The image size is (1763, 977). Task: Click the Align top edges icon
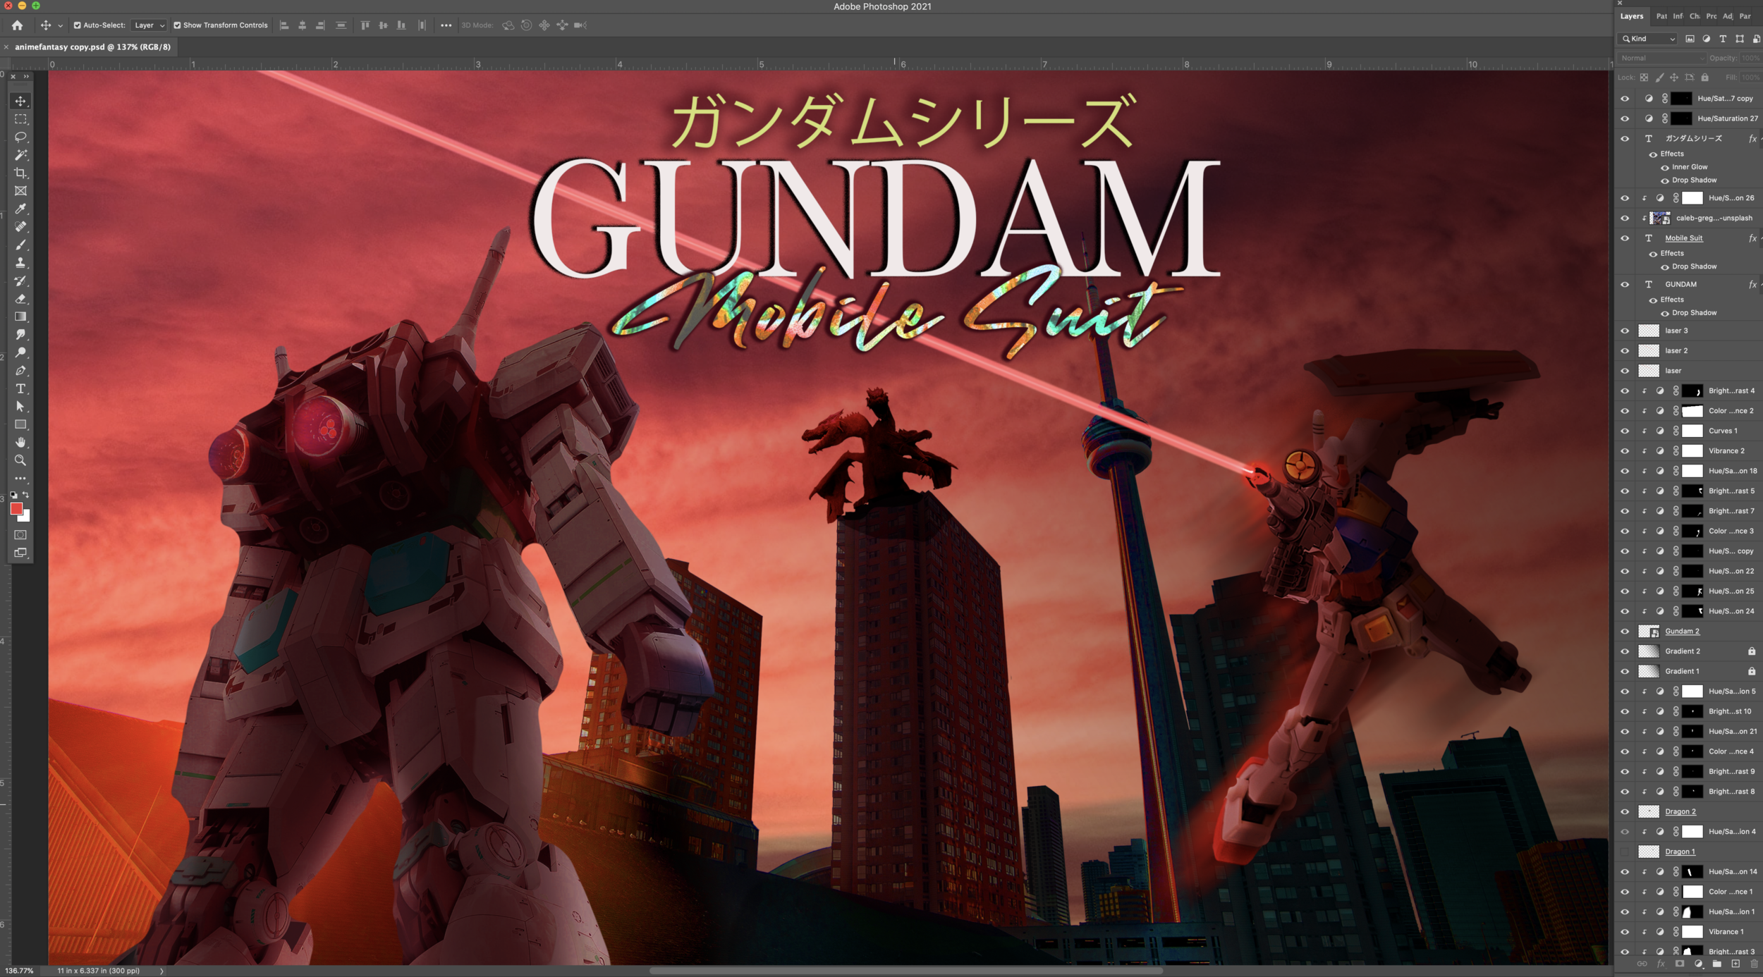pyautogui.click(x=365, y=25)
